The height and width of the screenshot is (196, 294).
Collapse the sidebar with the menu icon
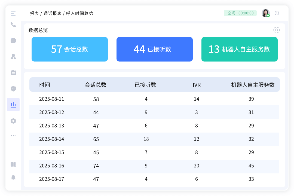(13, 13)
